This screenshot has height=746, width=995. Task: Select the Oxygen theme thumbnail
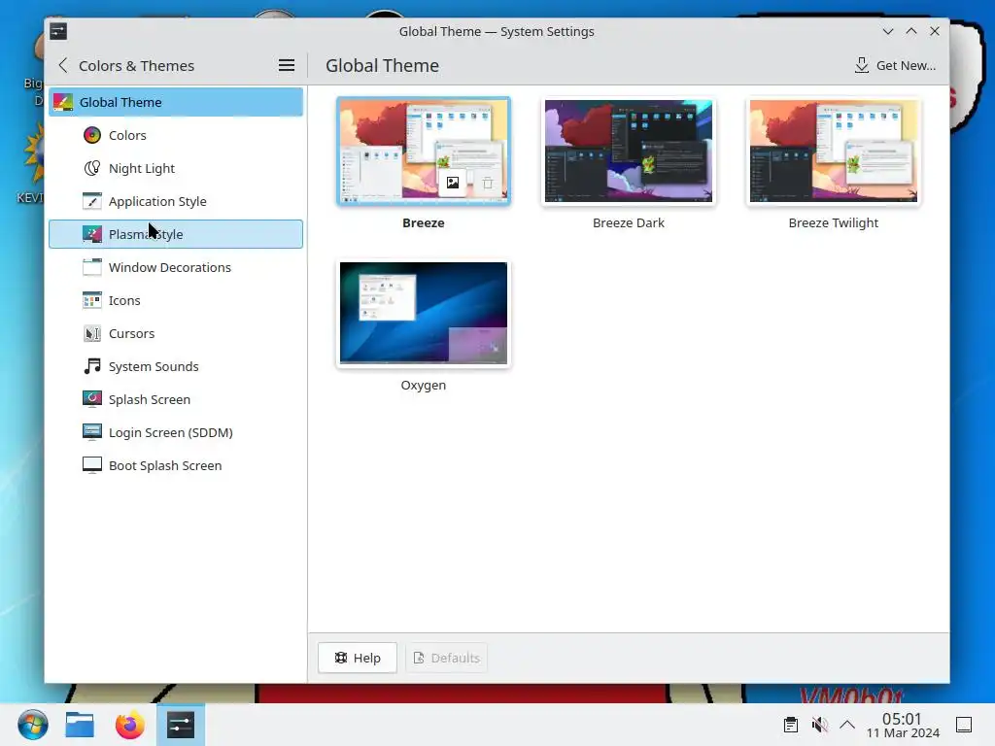click(x=424, y=314)
